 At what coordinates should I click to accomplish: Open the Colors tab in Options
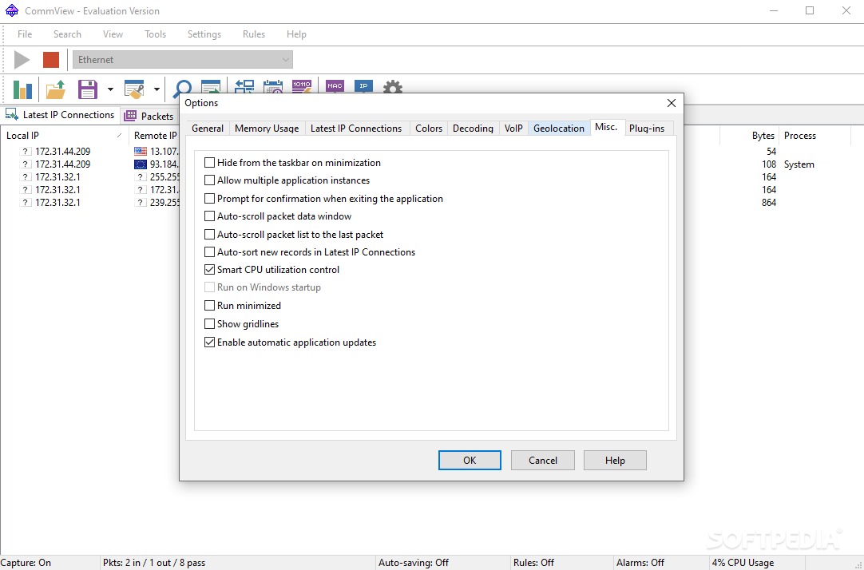(x=429, y=129)
